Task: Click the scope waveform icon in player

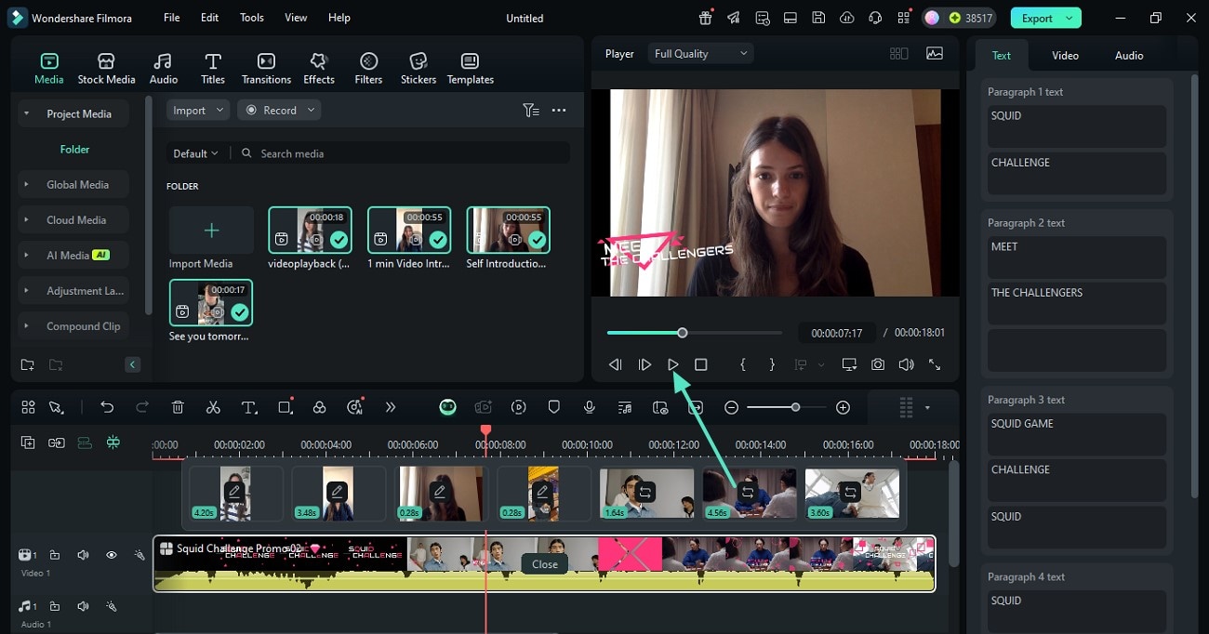Action: click(935, 54)
